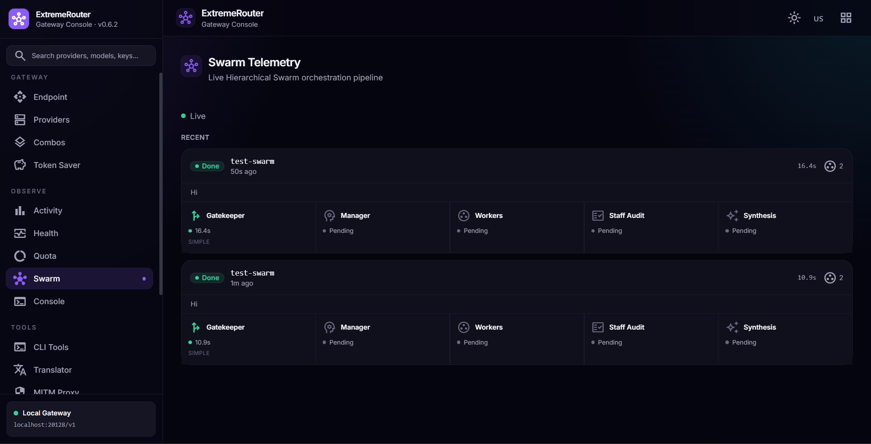This screenshot has width=871, height=444.
Task: Click the RECENT section heading
Action: click(x=195, y=138)
